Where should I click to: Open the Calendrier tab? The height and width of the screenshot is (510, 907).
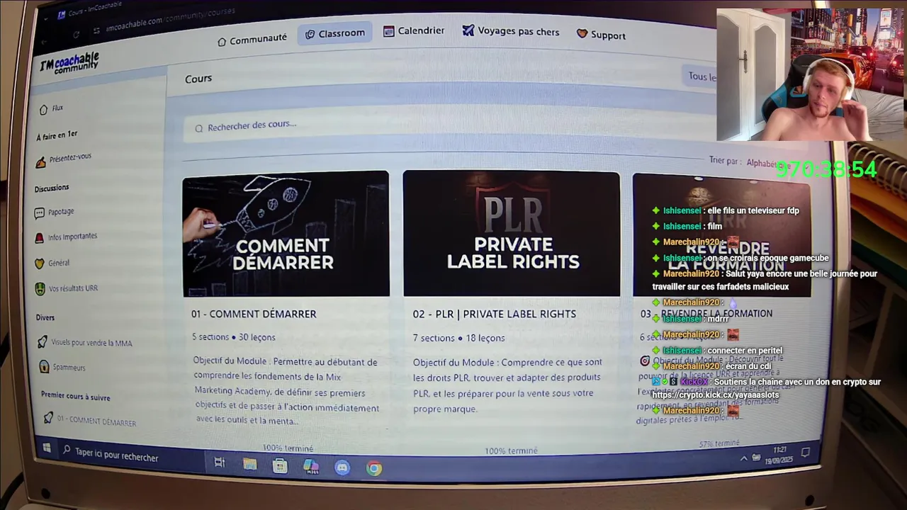[414, 30]
